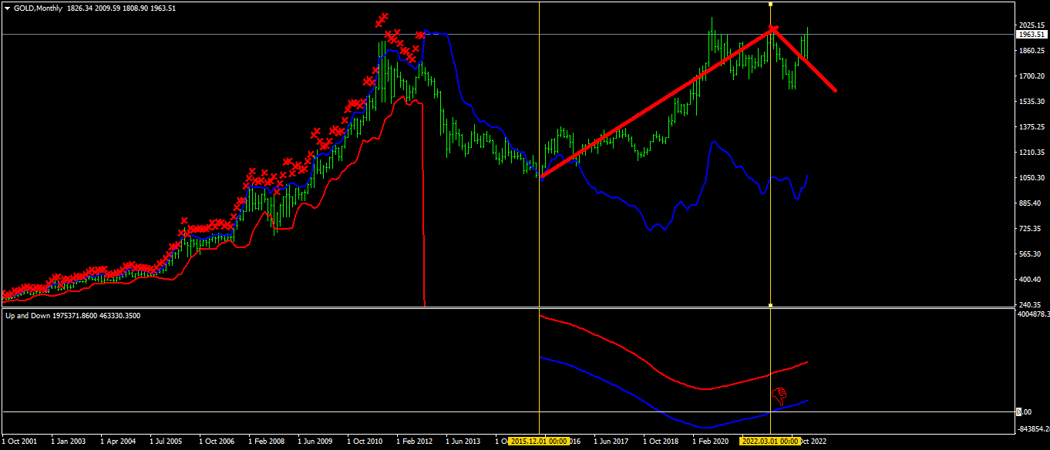
Task: Click the highlighted date label 2022.03.01 00:00
Action: point(771,442)
